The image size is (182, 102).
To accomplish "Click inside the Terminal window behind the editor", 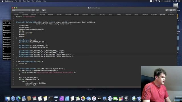I will [7, 41].
